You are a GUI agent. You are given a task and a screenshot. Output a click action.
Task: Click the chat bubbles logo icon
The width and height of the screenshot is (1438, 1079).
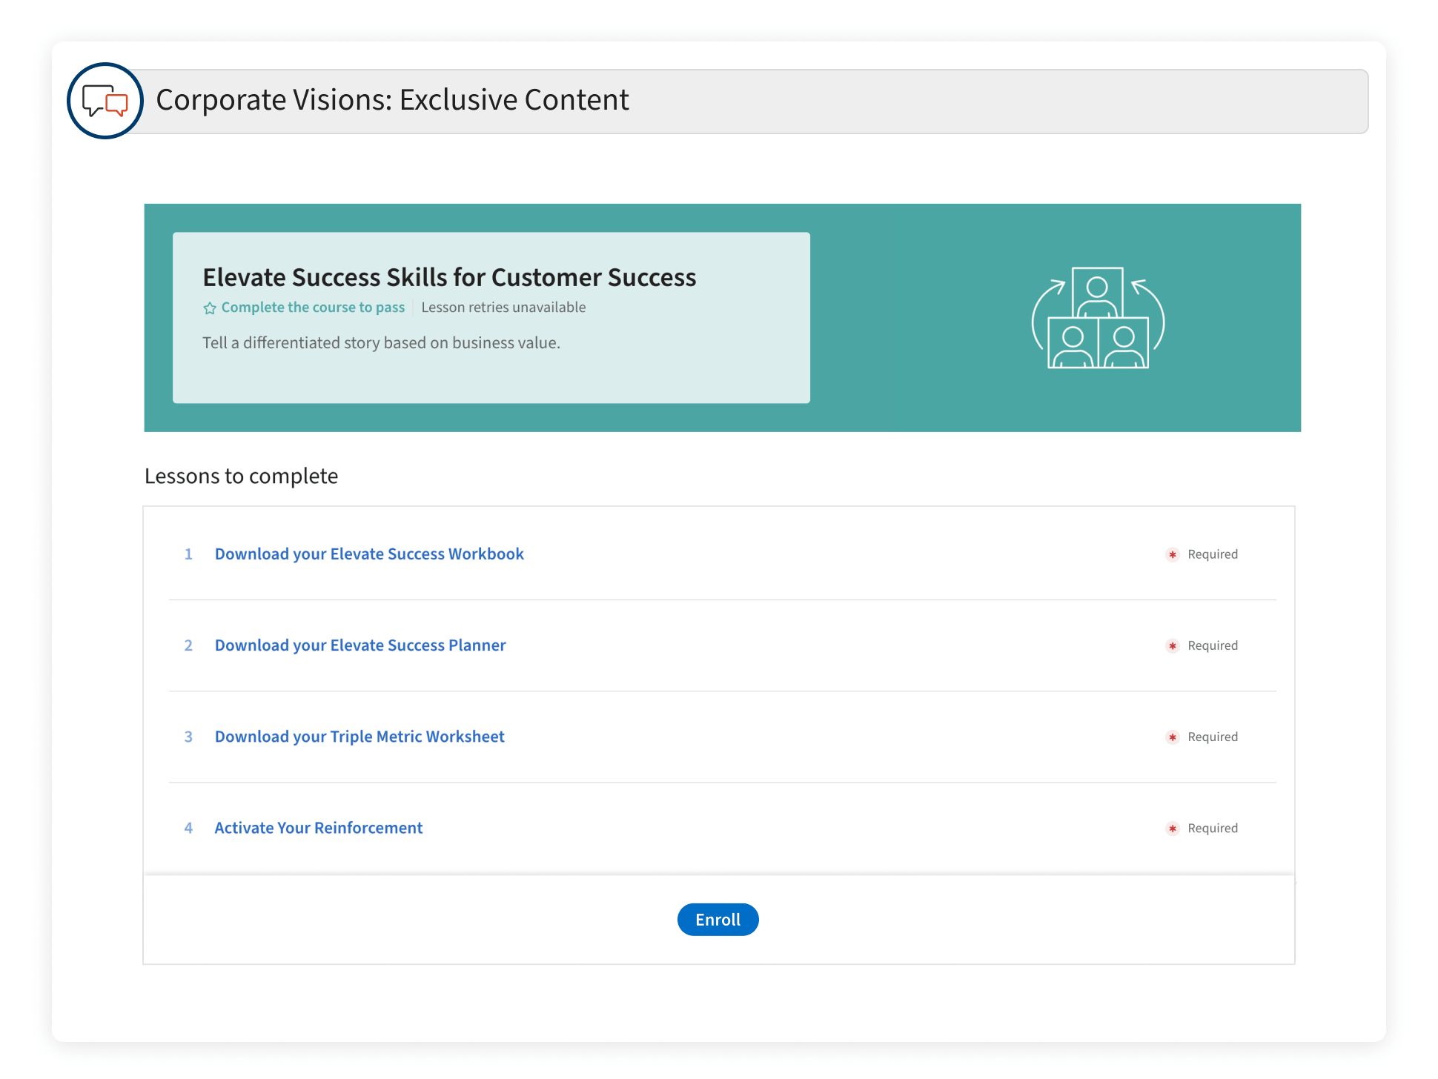coord(105,101)
